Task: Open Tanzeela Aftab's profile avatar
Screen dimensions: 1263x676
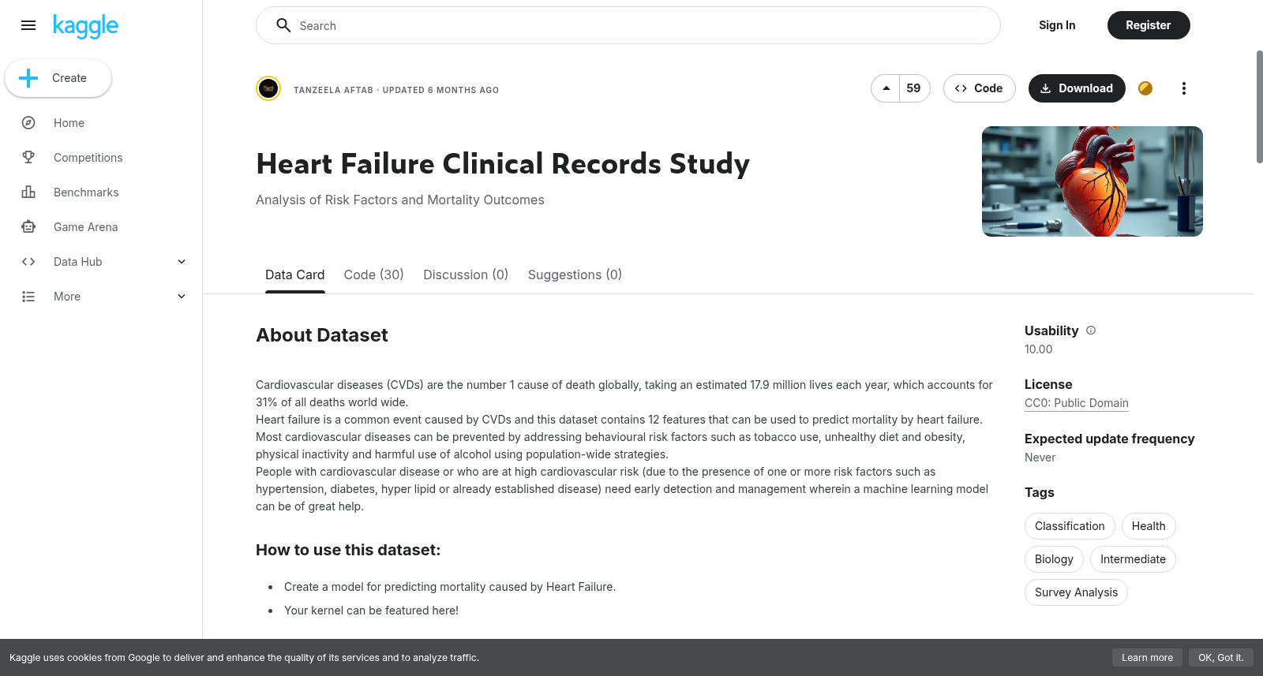Action: 268,88
